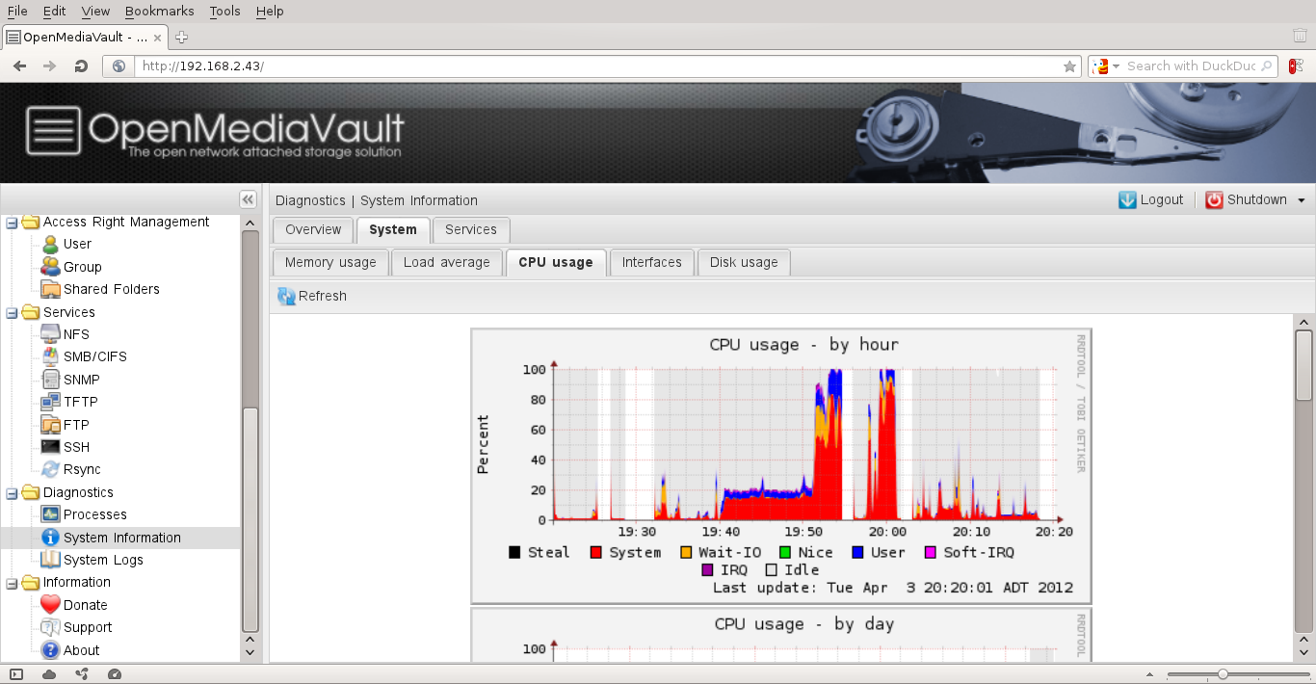Open the View menu
Screen dimensions: 1316x684
pyautogui.click(x=95, y=11)
